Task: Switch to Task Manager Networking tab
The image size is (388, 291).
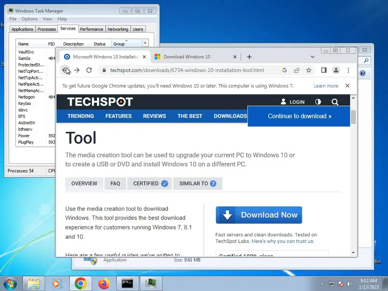Action: pyautogui.click(x=118, y=29)
